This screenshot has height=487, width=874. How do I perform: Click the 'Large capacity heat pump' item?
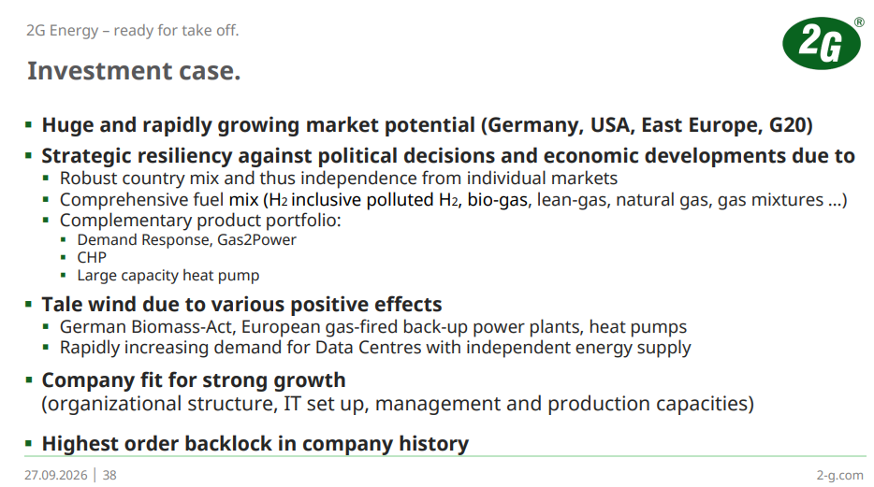(x=168, y=276)
